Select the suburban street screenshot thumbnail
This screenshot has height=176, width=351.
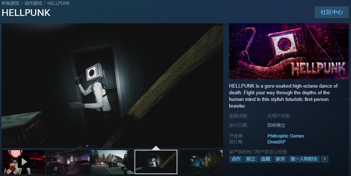[x=112, y=162]
